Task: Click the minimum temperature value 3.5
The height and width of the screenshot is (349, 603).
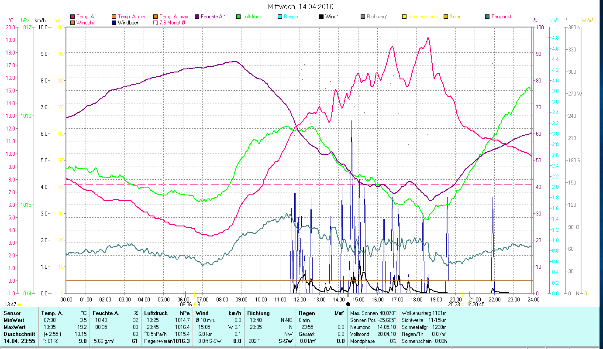Action: [x=83, y=320]
